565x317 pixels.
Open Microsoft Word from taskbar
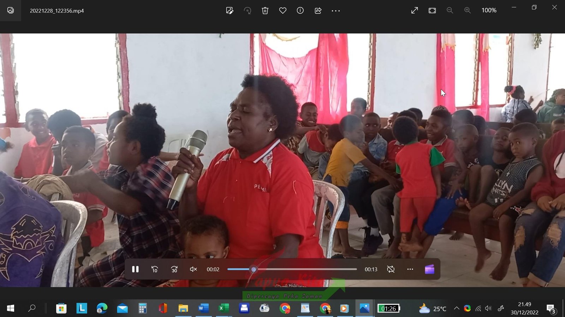tap(203, 309)
